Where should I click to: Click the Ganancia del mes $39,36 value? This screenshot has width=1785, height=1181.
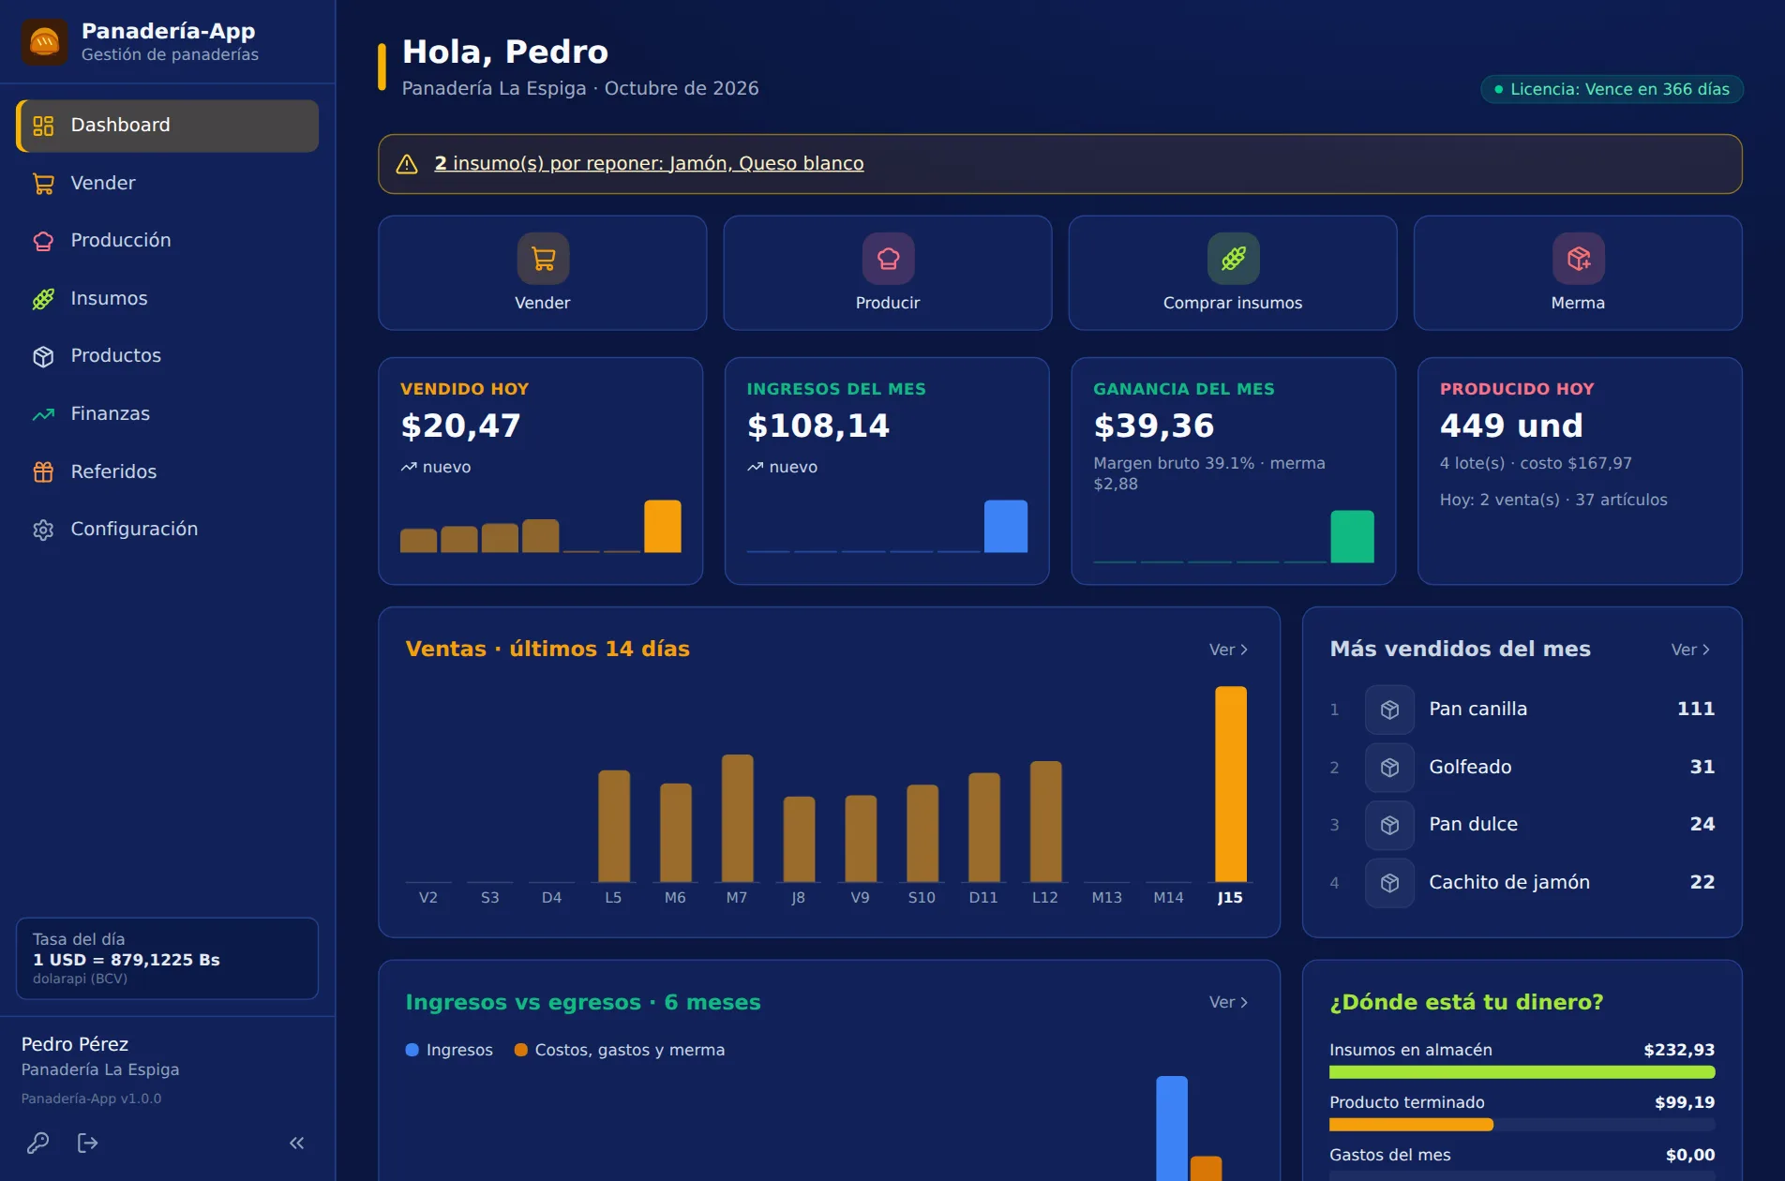click(1154, 426)
